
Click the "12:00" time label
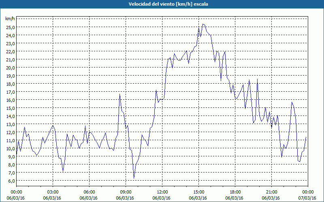(162, 192)
